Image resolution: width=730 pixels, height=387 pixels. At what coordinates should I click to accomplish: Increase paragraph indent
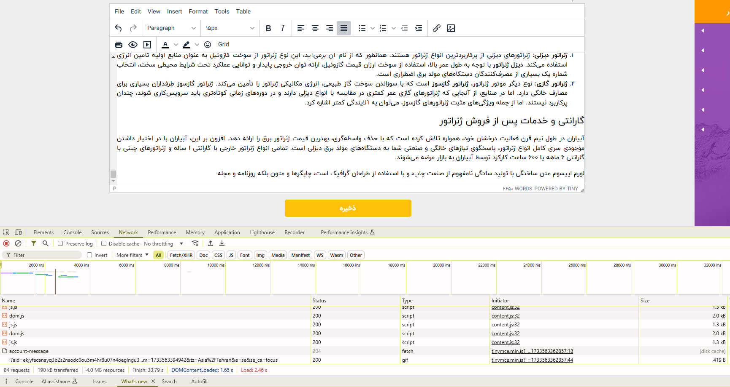(x=419, y=28)
